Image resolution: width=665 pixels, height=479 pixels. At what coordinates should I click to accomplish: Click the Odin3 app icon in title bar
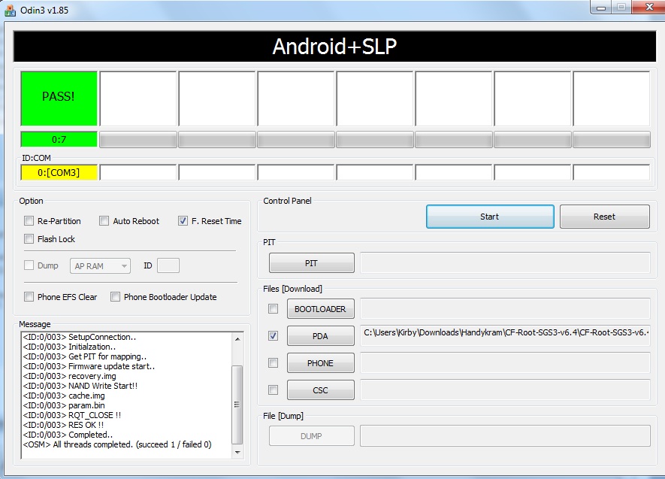(10, 11)
